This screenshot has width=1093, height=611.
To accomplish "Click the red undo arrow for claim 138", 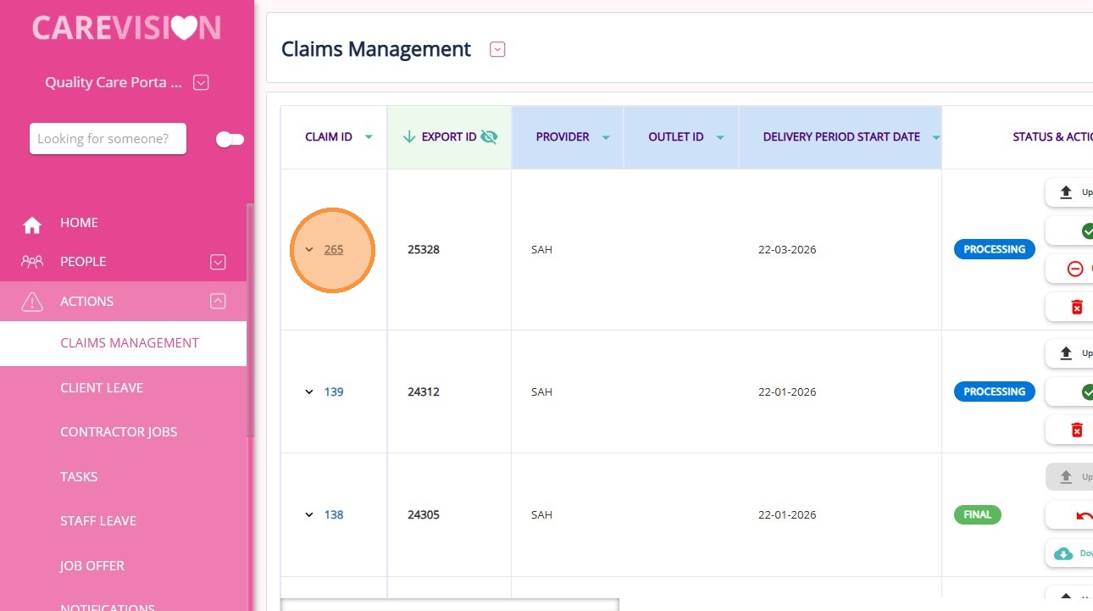I will [x=1084, y=515].
